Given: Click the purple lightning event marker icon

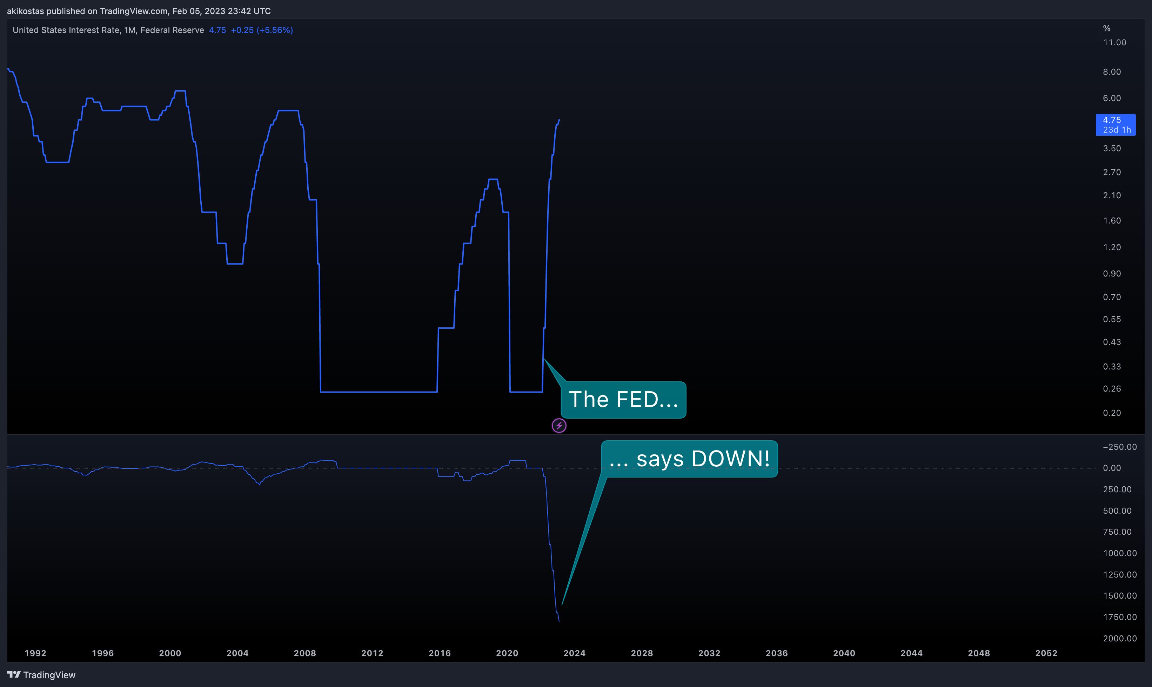Looking at the screenshot, I should coord(559,426).
